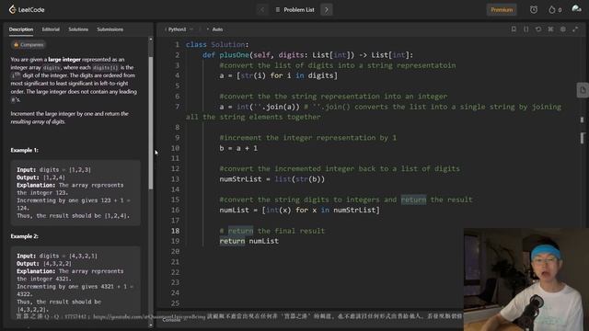Click 'a = [str(i) for i in digits]' line

(x=278, y=75)
